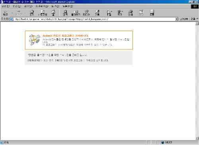Click the grayed-out Edit toolbar icon
This screenshot has width=199, height=145.
pos(141,13)
